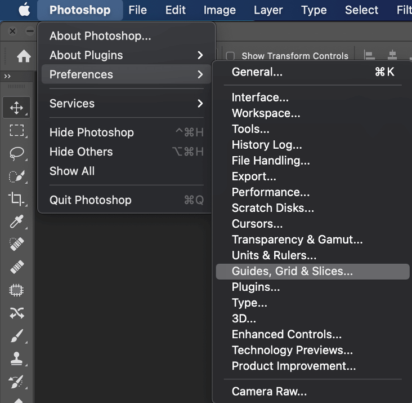Open File Handling... preferences

tap(313, 161)
